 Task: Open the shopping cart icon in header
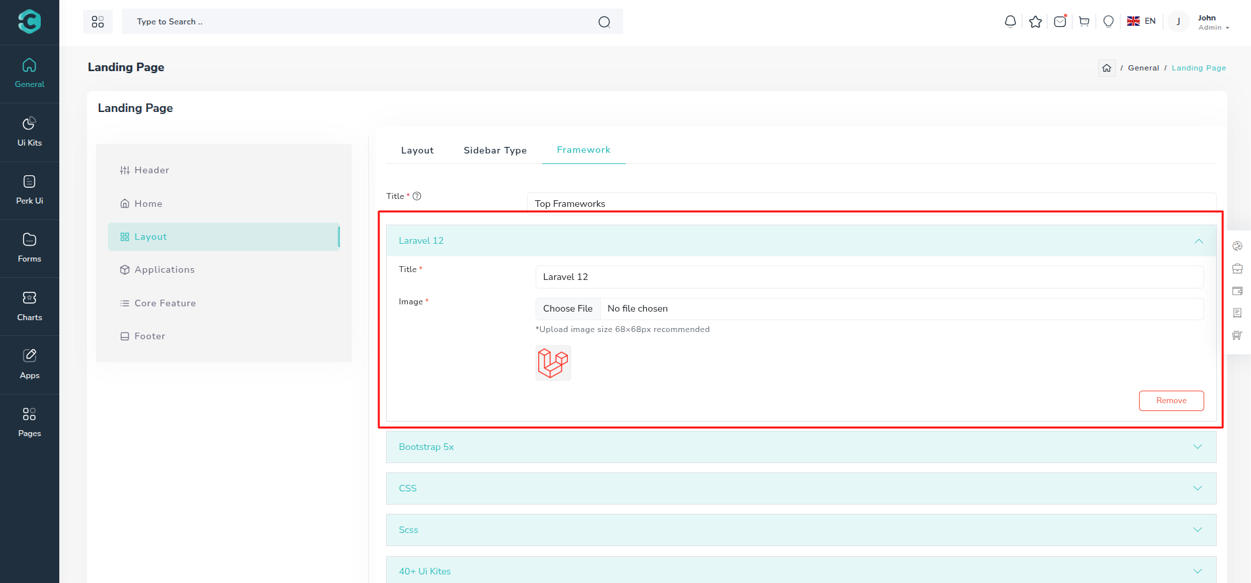tap(1084, 22)
